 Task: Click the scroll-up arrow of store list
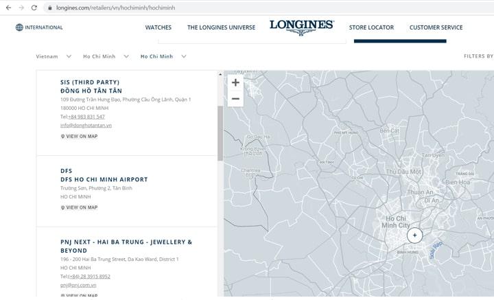pos(220,74)
